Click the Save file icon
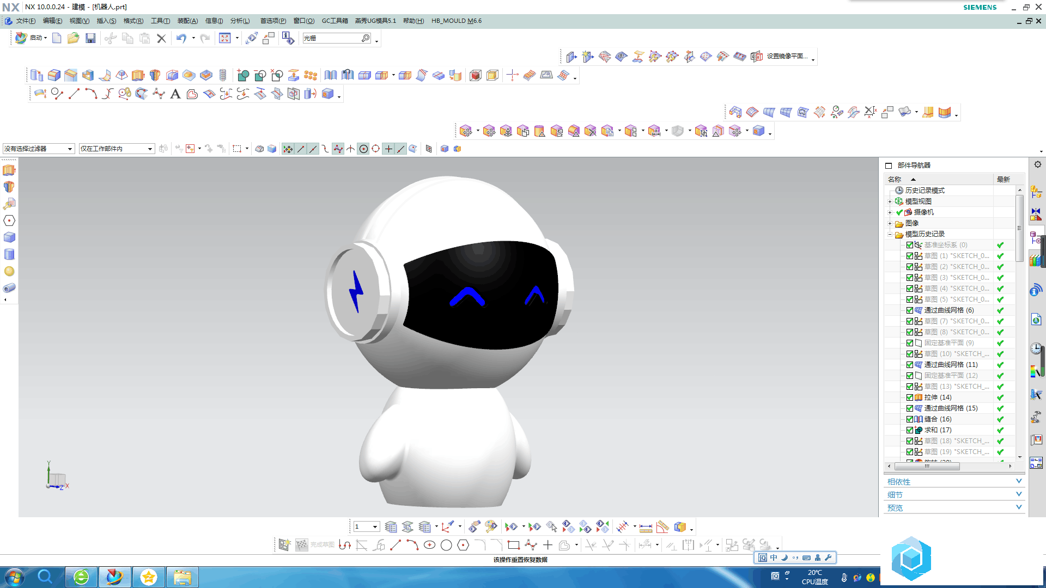The image size is (1046, 588). 90,38
